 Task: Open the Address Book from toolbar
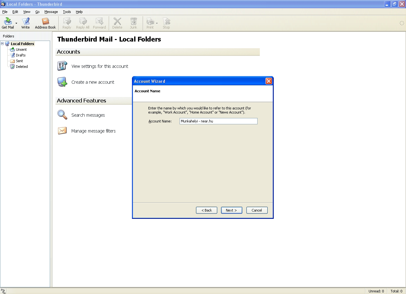click(45, 22)
